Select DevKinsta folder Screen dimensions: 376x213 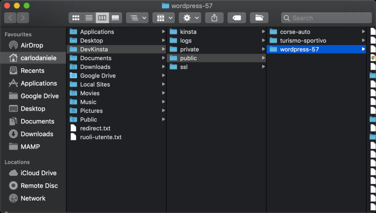pos(116,49)
